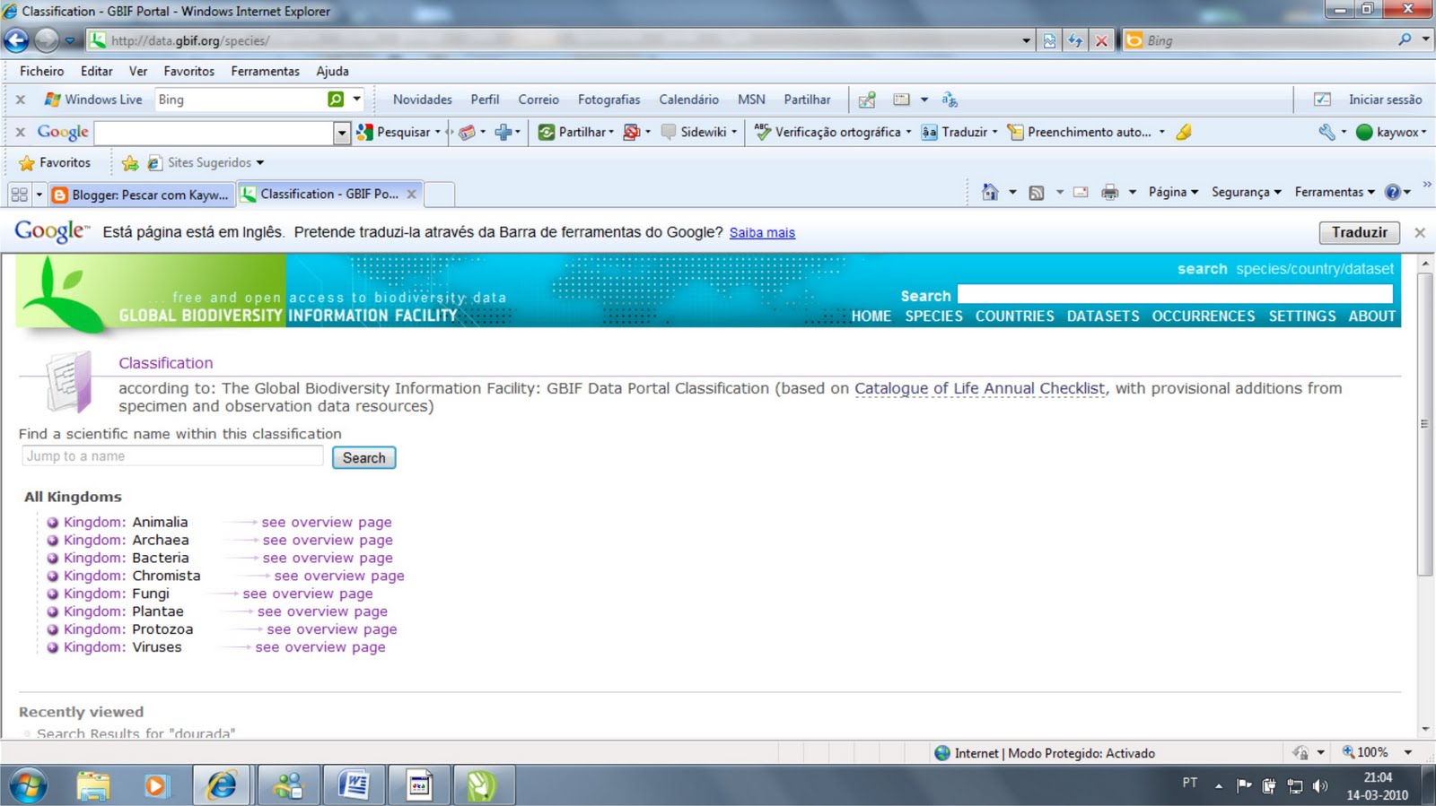
Task: Open the Traduzir dropdown in Google toolbar
Action: tap(994, 133)
